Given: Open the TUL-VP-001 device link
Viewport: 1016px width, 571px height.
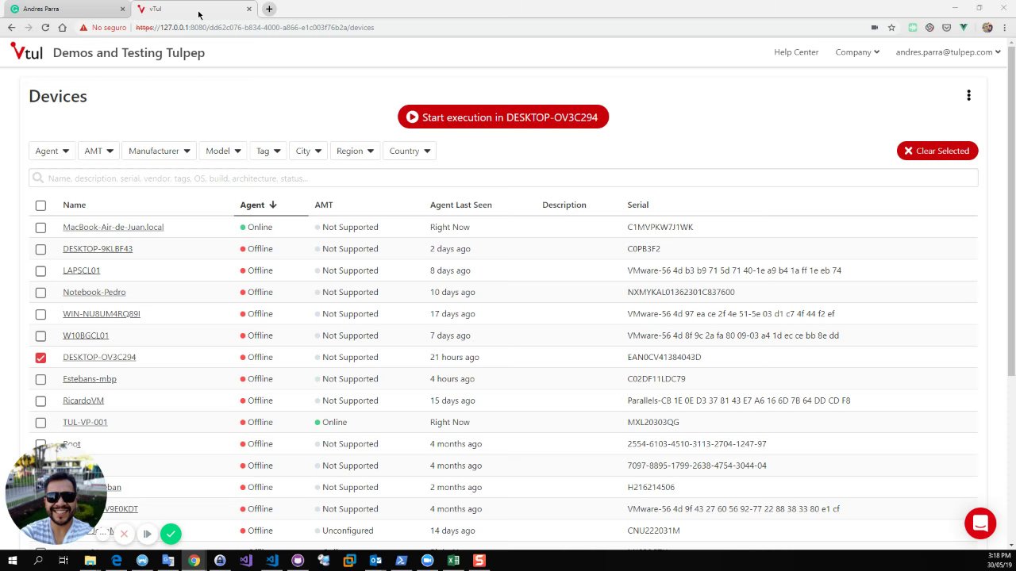Looking at the screenshot, I should (x=85, y=423).
